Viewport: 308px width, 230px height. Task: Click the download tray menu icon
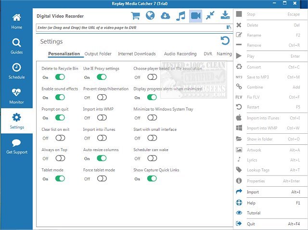[x=225, y=15]
